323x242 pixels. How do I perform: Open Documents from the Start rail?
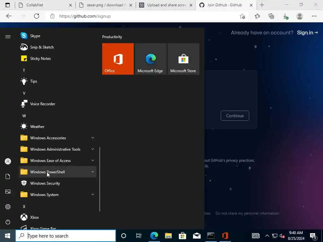8,176
